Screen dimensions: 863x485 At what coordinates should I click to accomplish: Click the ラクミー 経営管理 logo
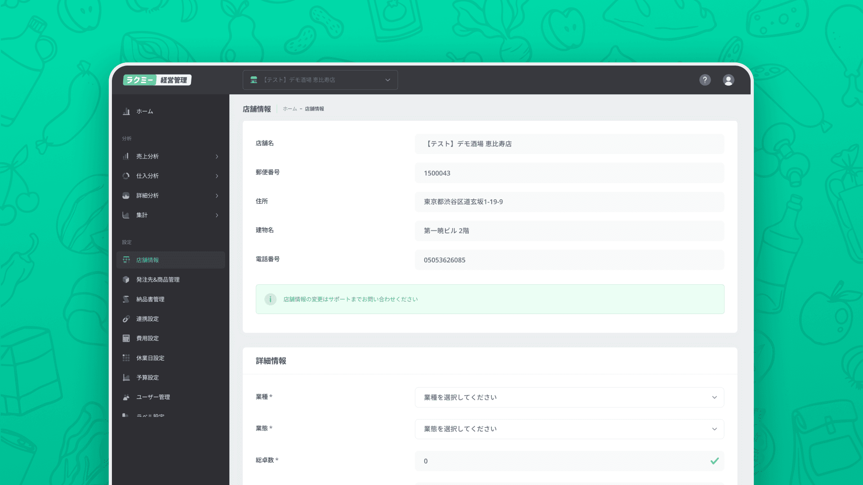pos(157,80)
